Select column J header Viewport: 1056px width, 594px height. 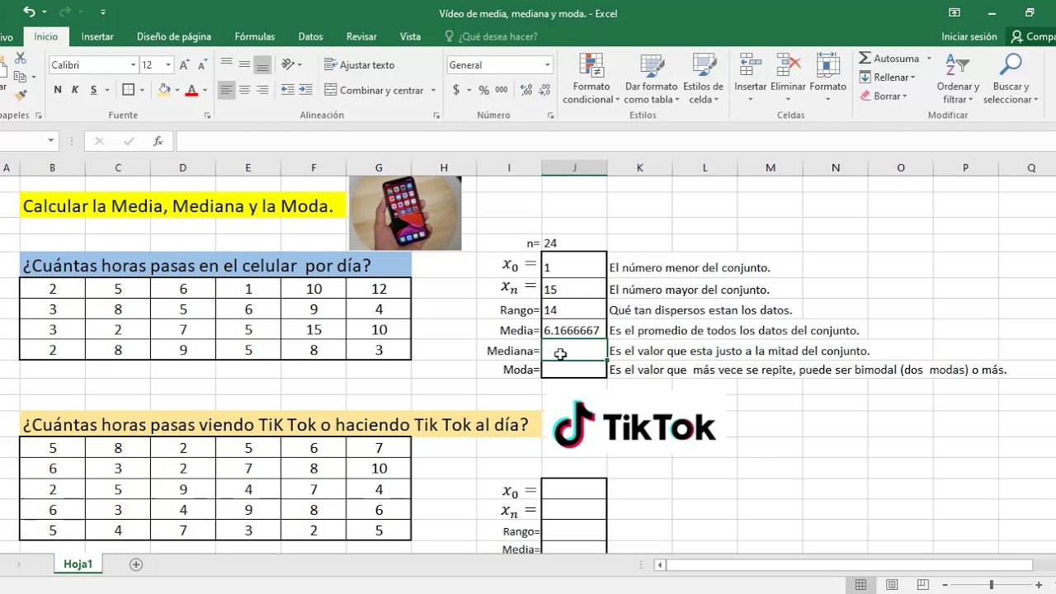point(574,167)
